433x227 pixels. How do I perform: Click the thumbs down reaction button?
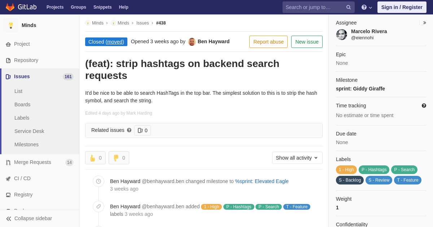(x=119, y=158)
